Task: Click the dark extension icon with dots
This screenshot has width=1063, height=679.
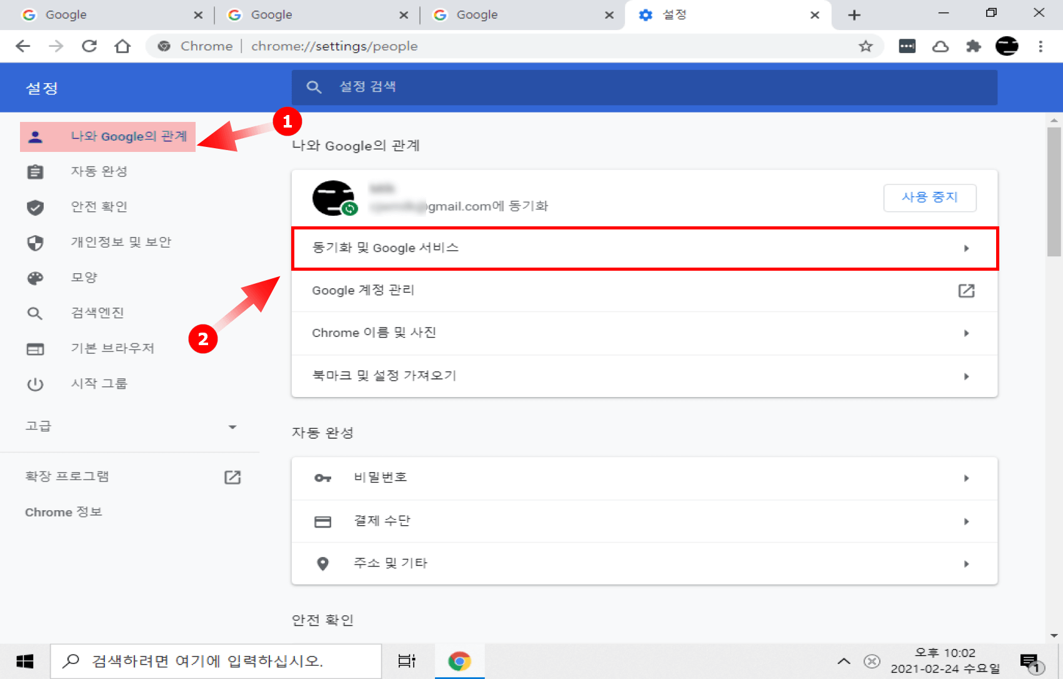Action: click(x=907, y=46)
